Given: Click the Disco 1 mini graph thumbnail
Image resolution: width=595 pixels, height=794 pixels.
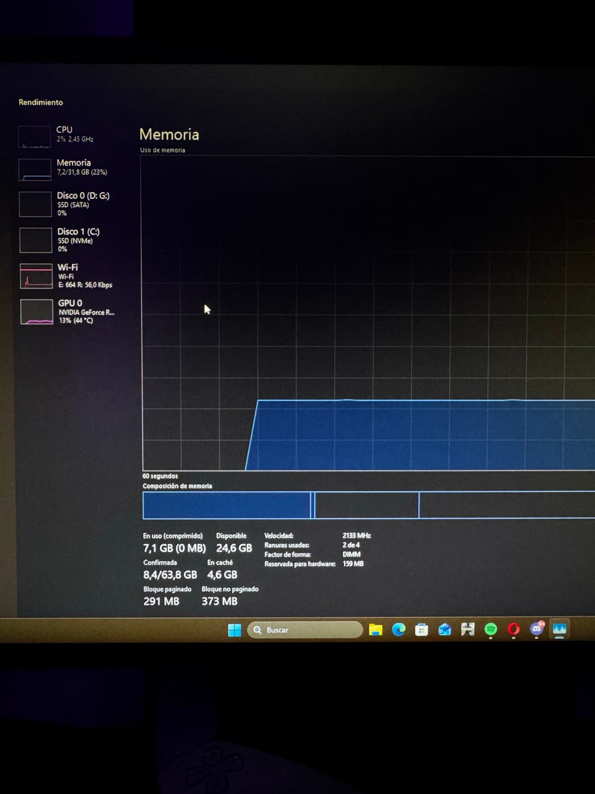Looking at the screenshot, I should pyautogui.click(x=35, y=240).
